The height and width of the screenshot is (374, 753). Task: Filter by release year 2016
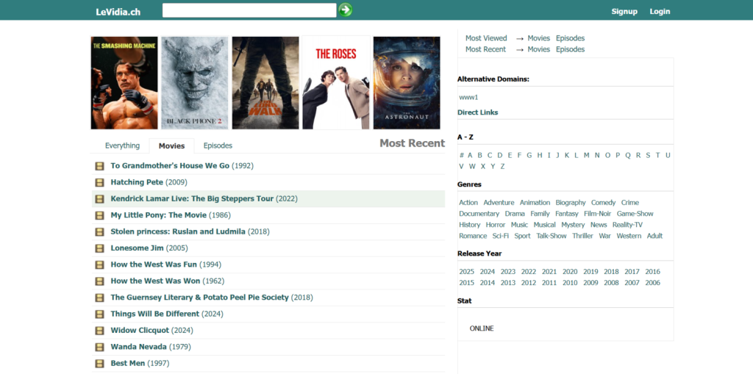[653, 272]
